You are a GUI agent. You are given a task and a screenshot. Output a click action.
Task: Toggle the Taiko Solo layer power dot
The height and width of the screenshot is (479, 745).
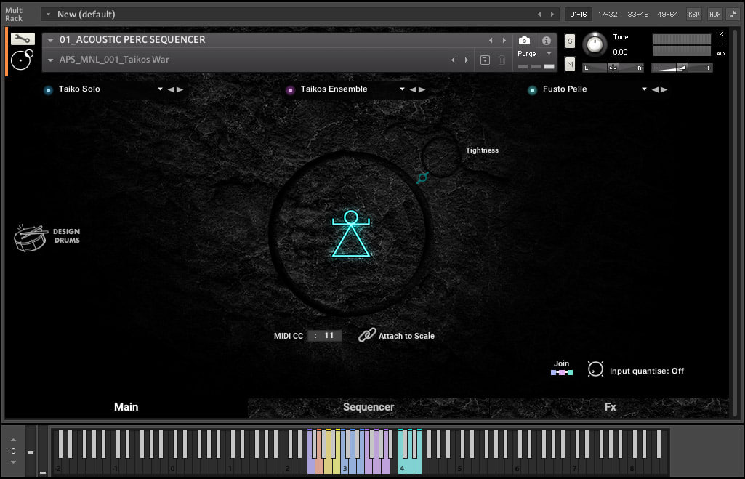pos(48,89)
